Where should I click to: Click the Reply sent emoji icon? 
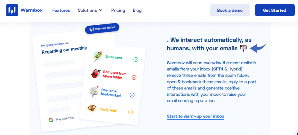click(92, 109)
